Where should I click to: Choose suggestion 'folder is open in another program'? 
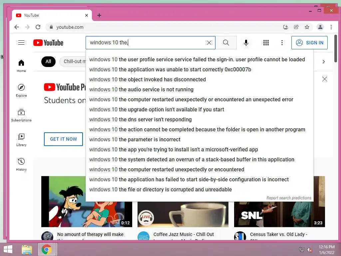tap(200, 130)
